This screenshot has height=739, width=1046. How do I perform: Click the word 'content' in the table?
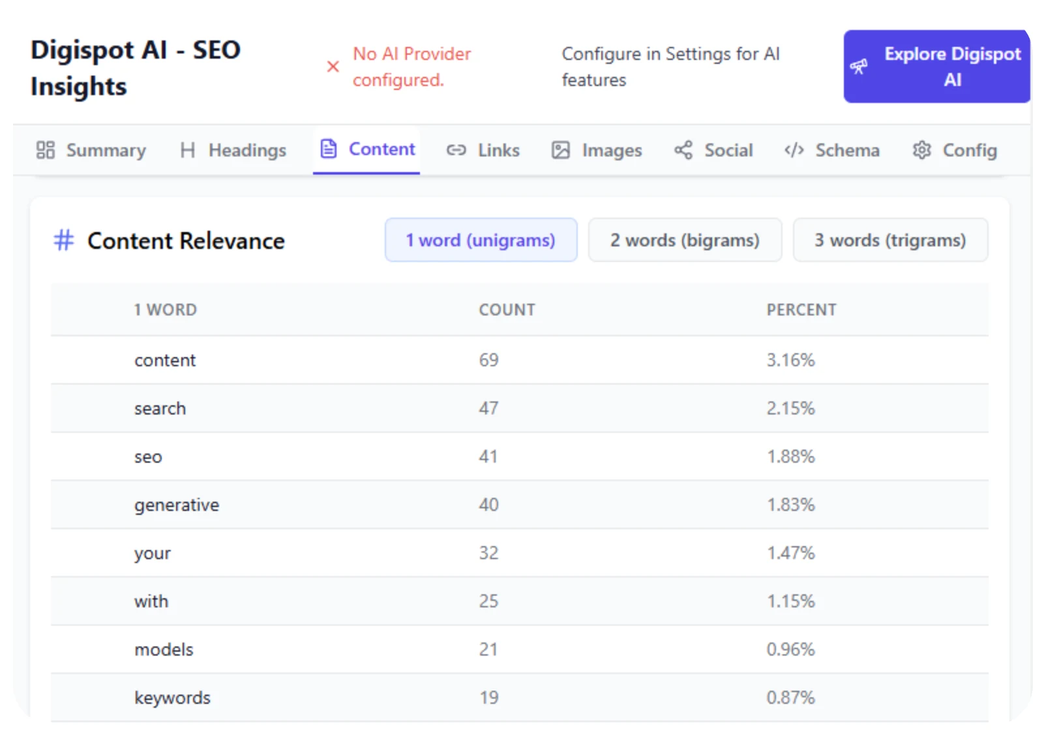click(165, 360)
